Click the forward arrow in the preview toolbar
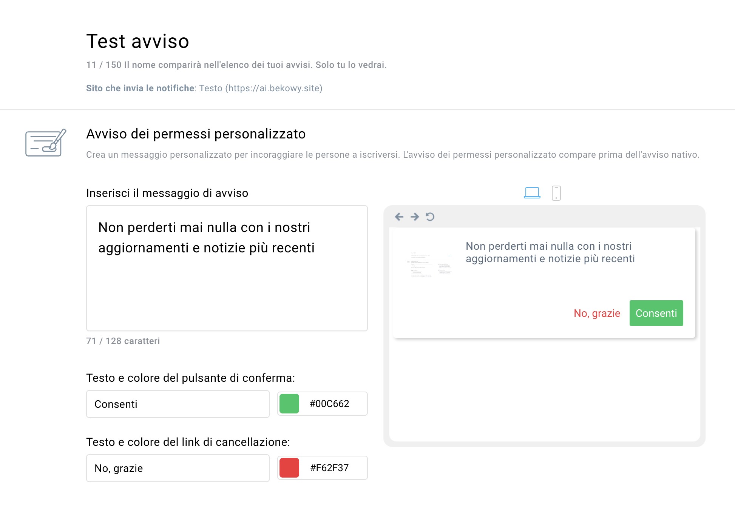The image size is (735, 507). pos(415,217)
